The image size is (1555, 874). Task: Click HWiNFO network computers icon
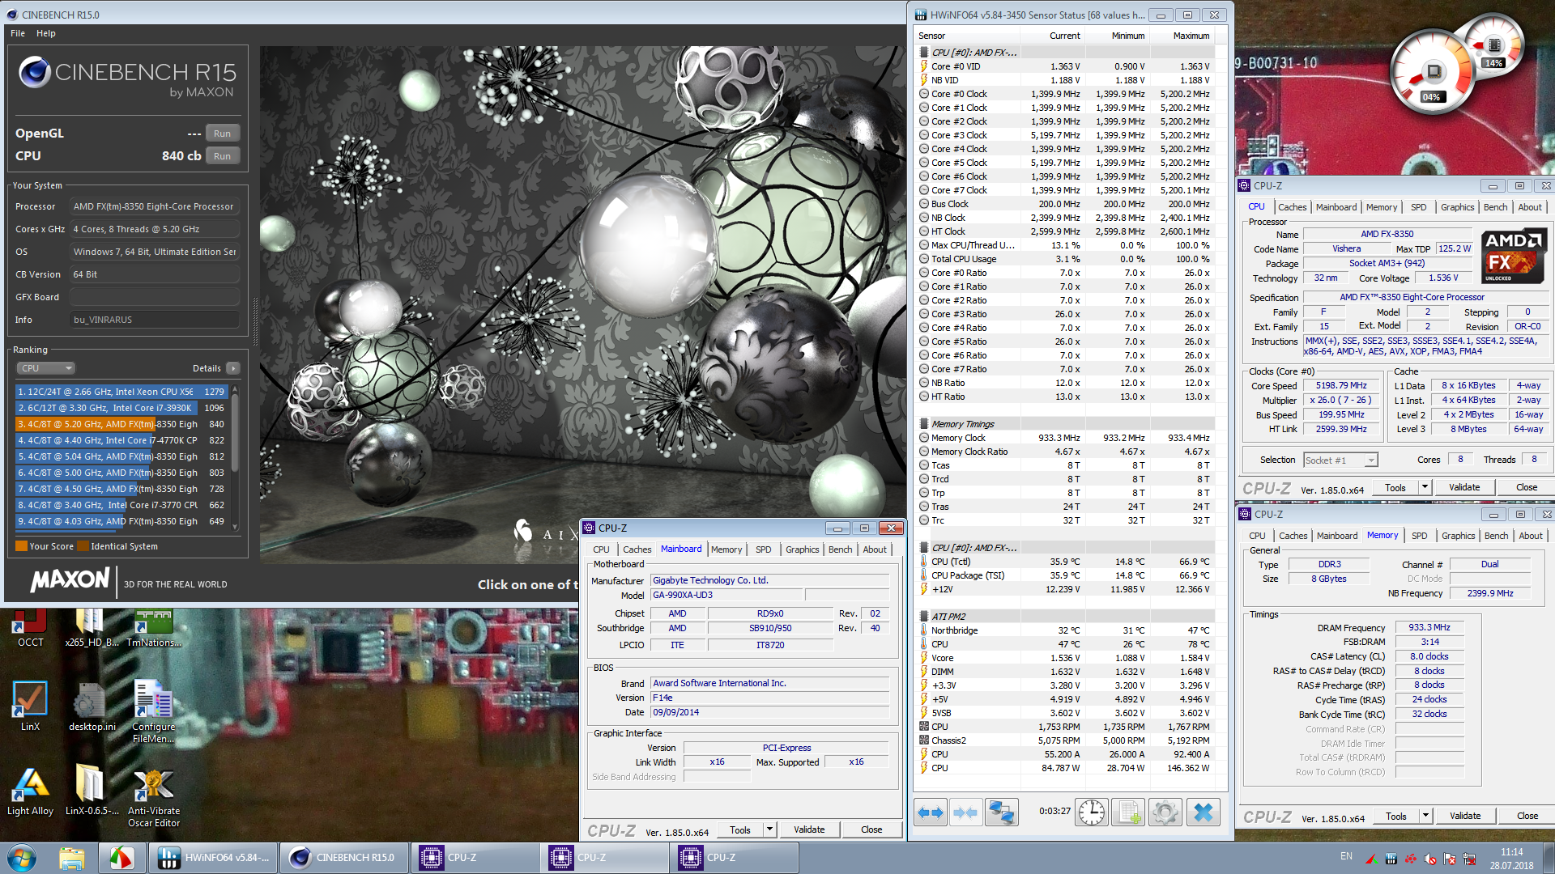[x=1001, y=812]
